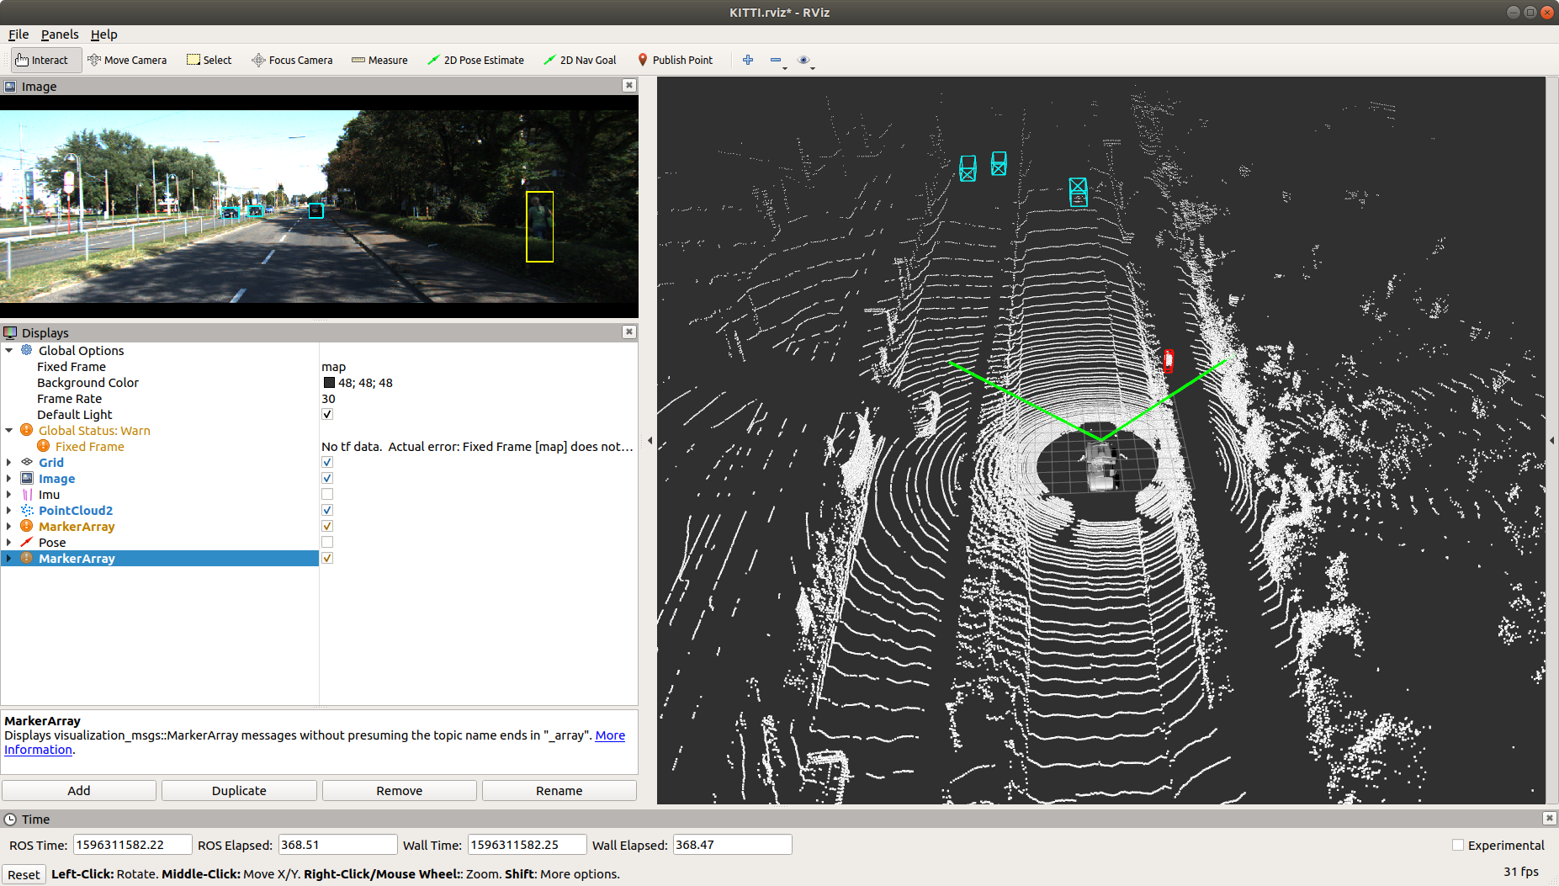Expand the Pose display entry
The image size is (1559, 886).
tap(8, 542)
